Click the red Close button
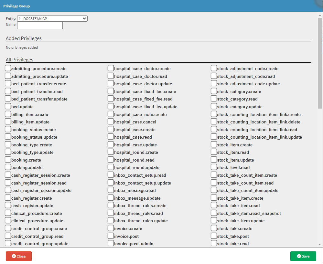The image size is (323, 264). 19,256
